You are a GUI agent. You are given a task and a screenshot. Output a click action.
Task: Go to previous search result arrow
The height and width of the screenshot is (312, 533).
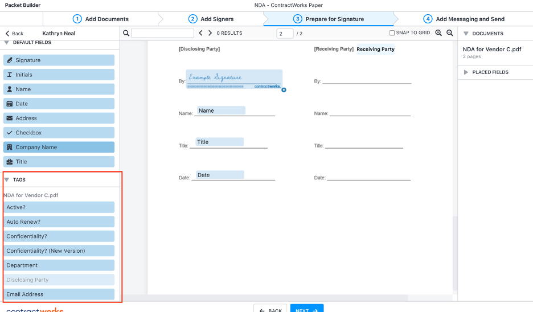coord(200,33)
